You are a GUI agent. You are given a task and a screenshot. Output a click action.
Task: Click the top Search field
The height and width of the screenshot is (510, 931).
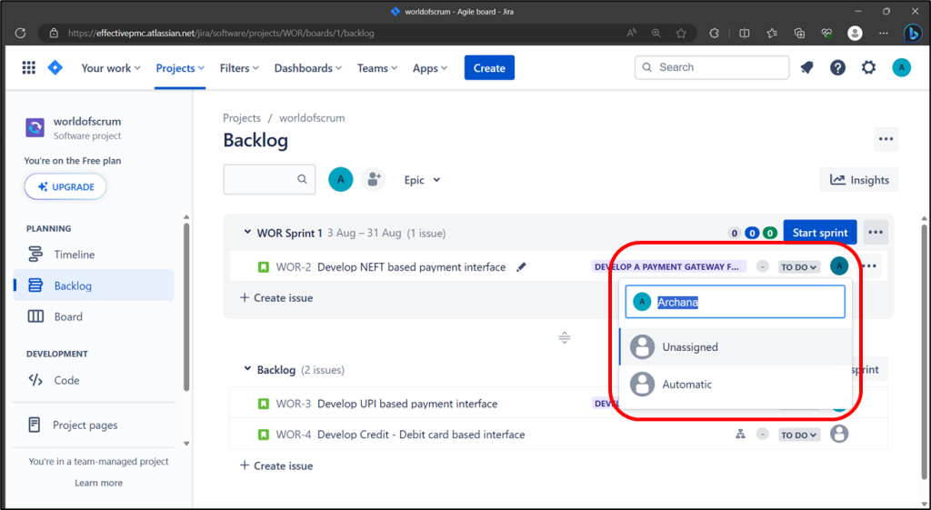point(712,67)
